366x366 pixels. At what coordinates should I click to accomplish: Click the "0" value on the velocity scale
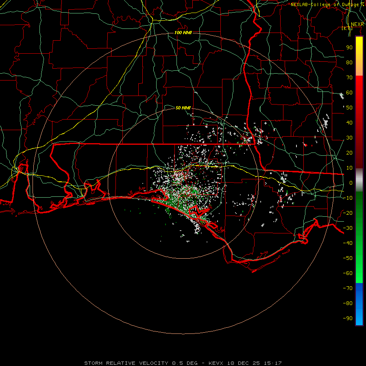click(351, 183)
